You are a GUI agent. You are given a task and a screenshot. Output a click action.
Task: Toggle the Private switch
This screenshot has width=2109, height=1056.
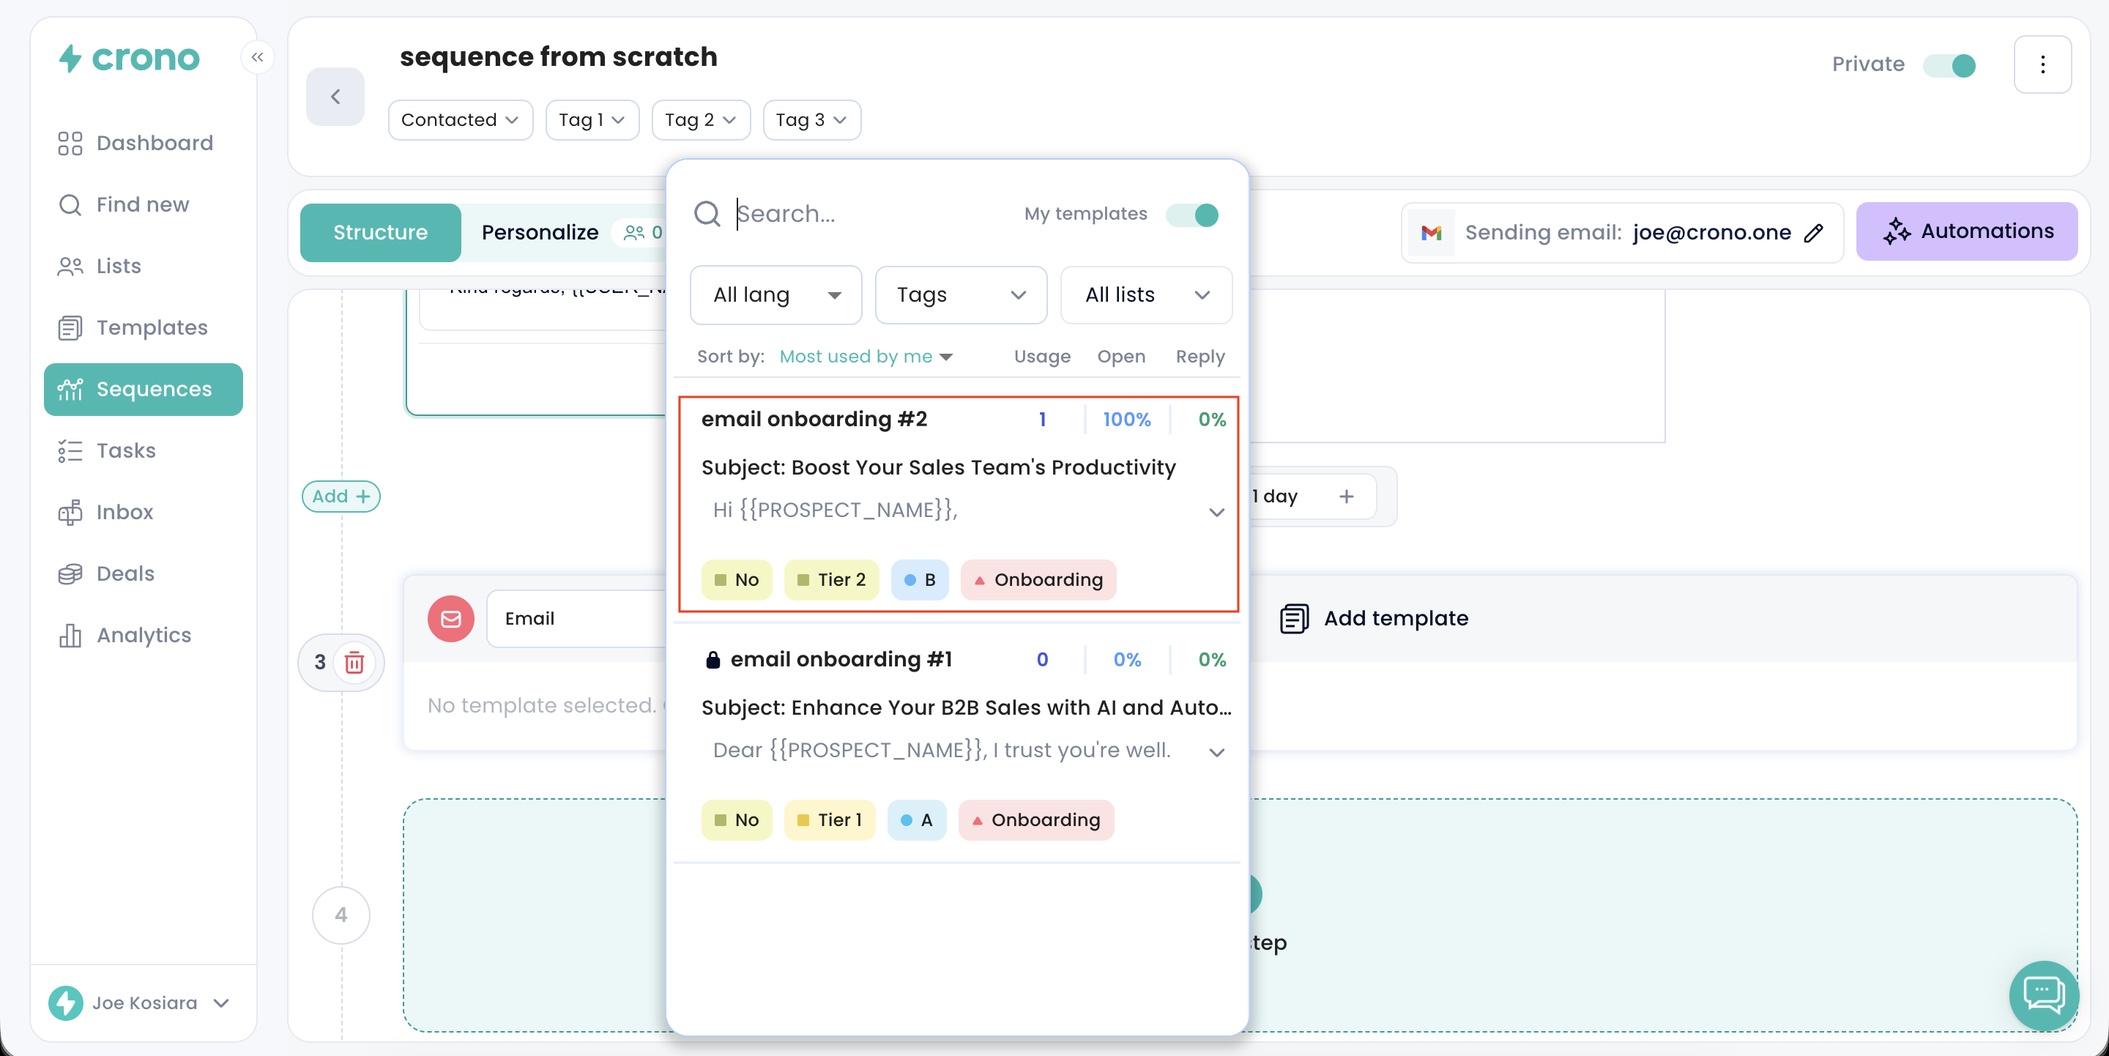(x=1949, y=64)
